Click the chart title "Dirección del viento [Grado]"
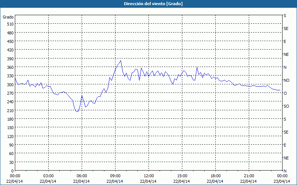297x185 pixels. (153, 4)
